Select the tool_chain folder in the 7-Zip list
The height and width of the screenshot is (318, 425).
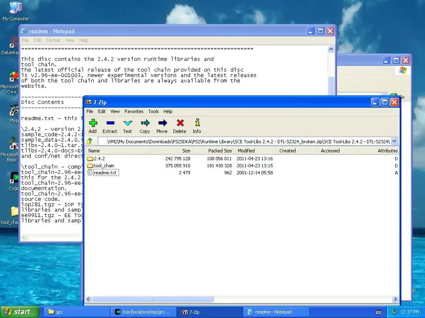pyautogui.click(x=104, y=166)
